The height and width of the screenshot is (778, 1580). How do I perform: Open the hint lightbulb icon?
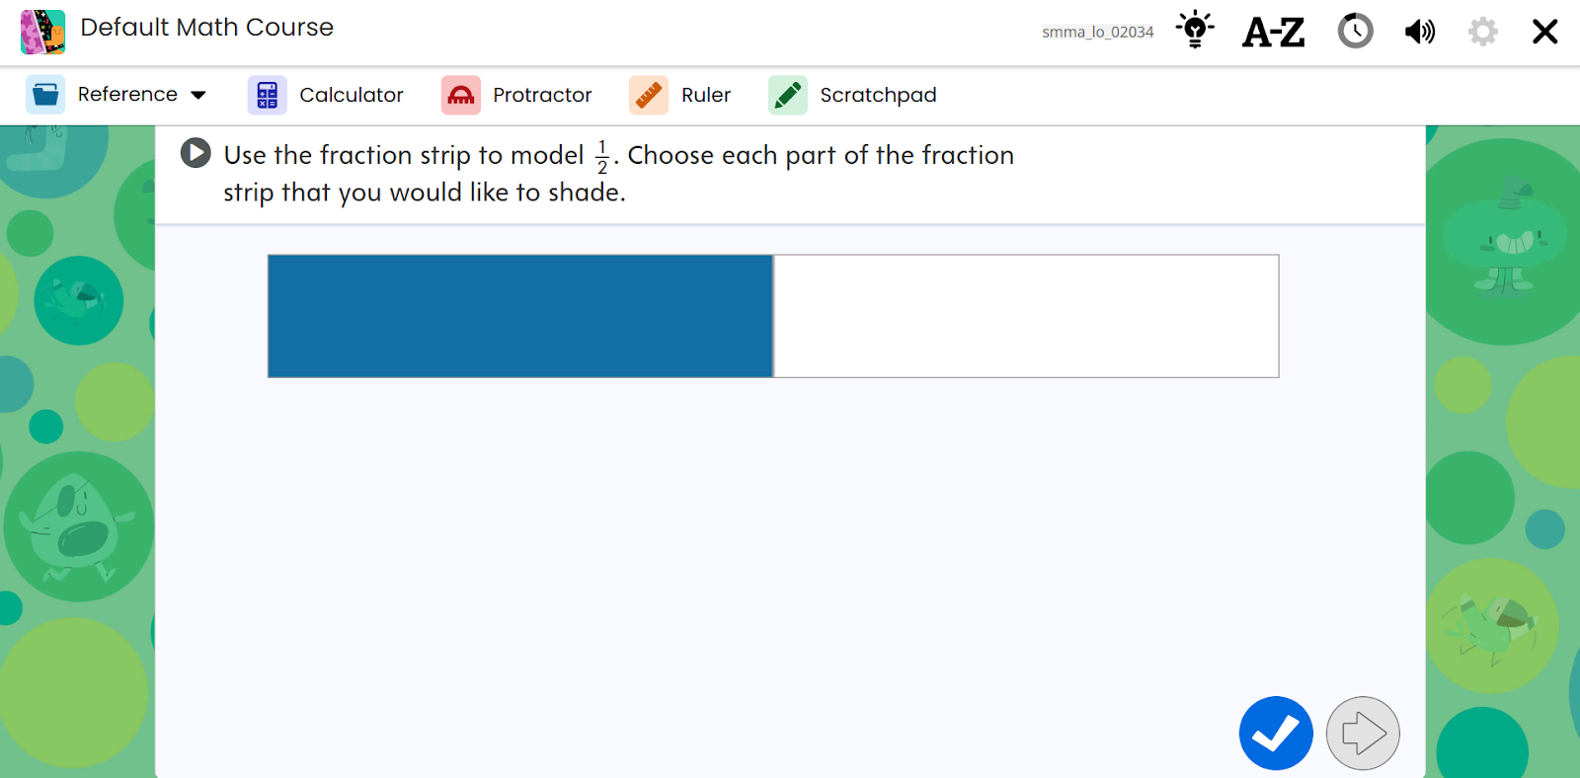(1195, 30)
